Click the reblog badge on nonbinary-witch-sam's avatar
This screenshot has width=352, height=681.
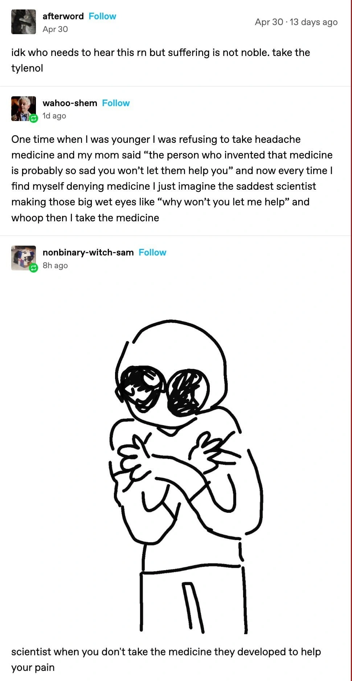coord(33,268)
